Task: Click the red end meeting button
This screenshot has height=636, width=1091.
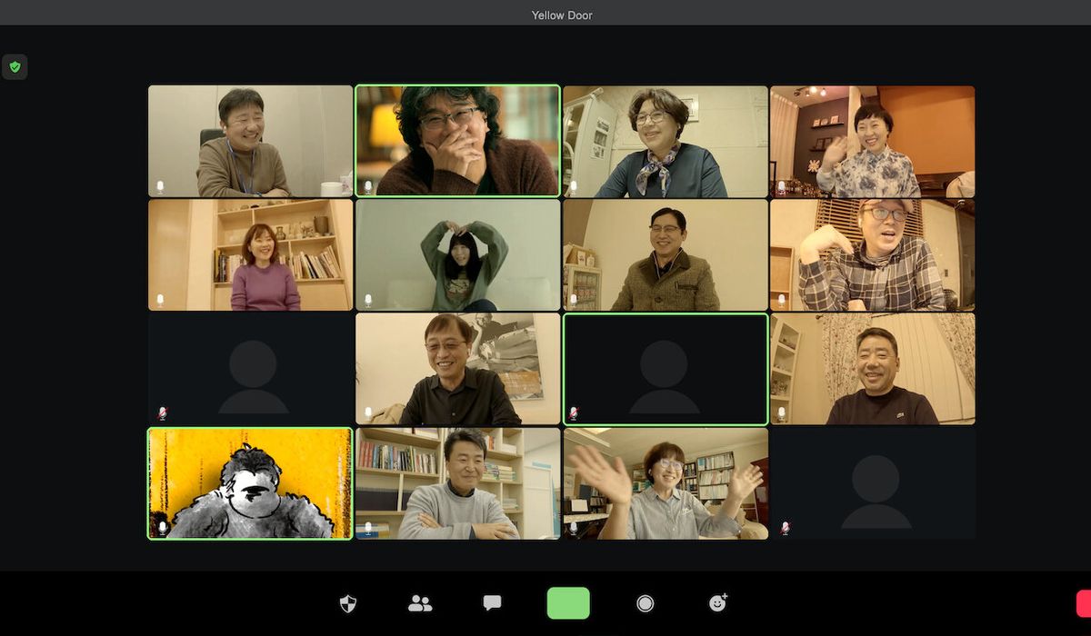Action: [x=1083, y=603]
